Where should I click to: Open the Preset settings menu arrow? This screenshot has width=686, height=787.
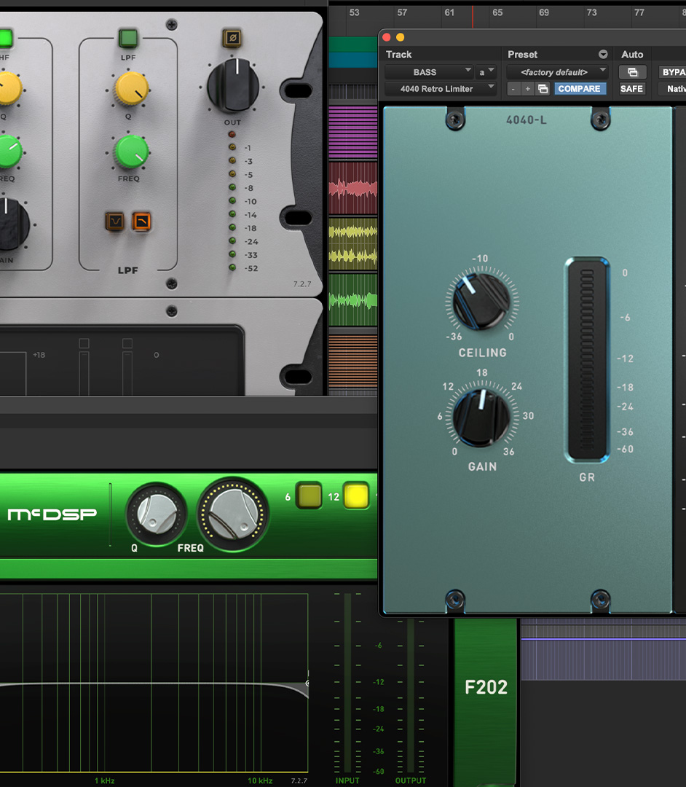tap(603, 54)
